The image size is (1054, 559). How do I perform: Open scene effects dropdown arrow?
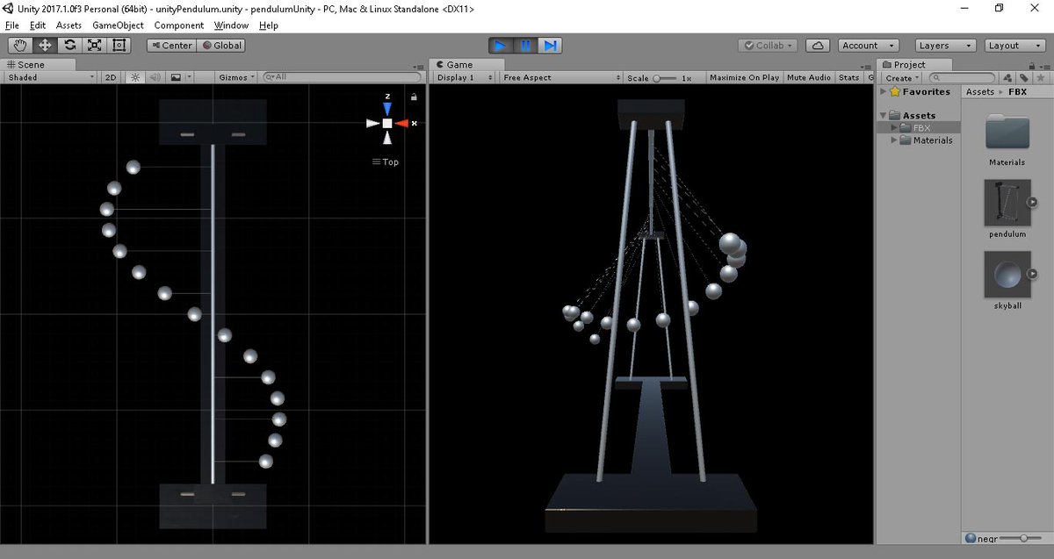(x=188, y=77)
